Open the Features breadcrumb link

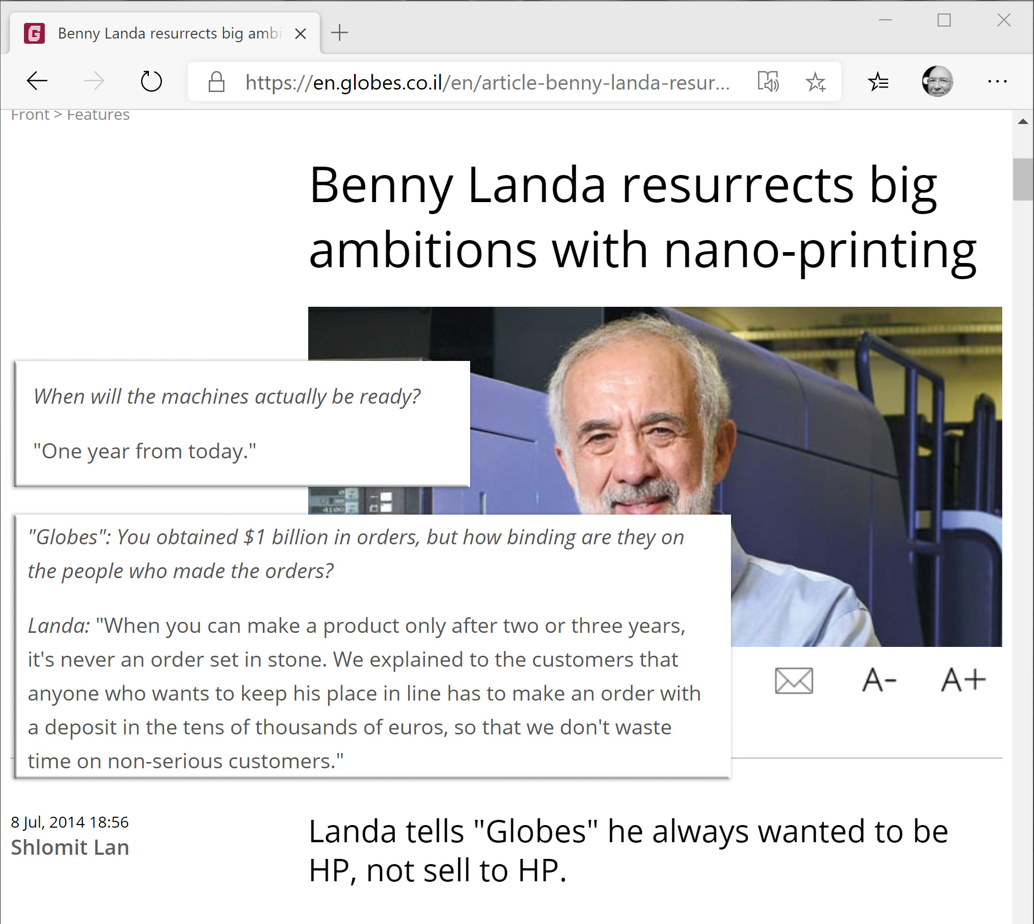(x=98, y=114)
